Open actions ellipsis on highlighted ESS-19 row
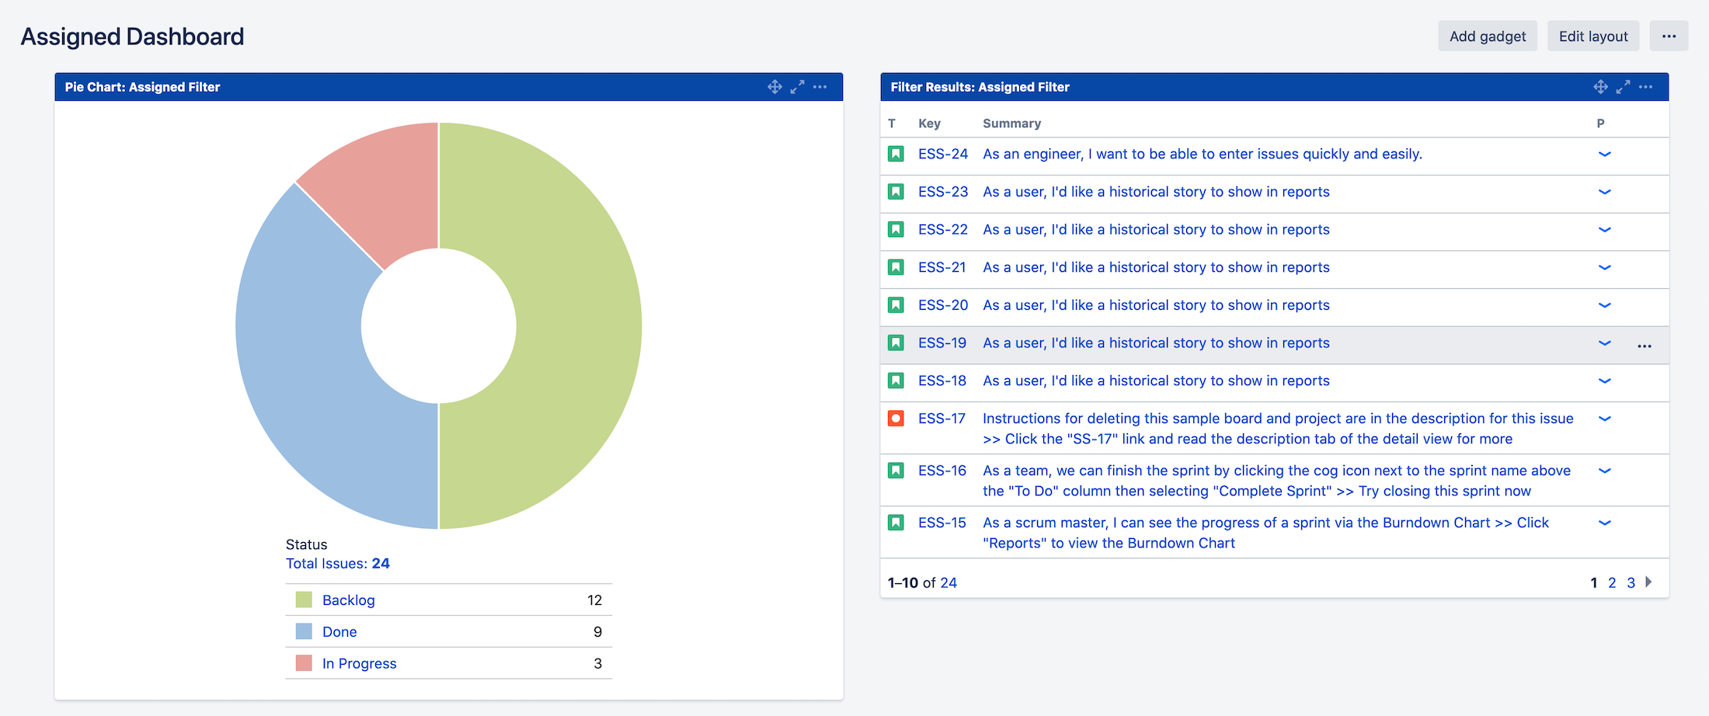 tap(1644, 346)
